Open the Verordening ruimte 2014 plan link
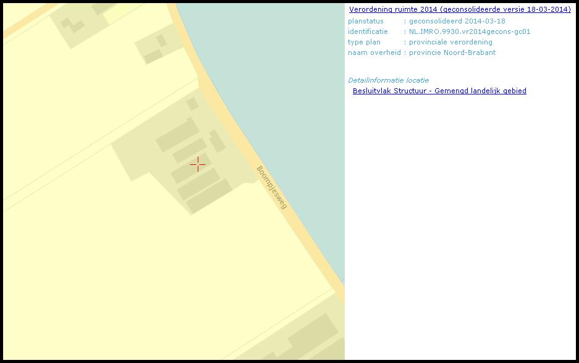 (x=460, y=10)
